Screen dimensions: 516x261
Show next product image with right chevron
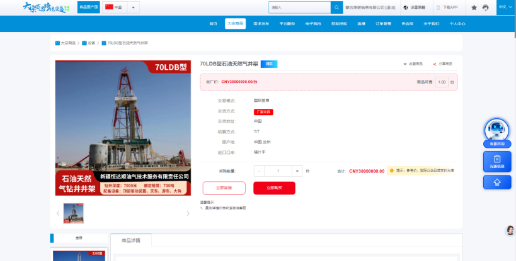[188, 213]
